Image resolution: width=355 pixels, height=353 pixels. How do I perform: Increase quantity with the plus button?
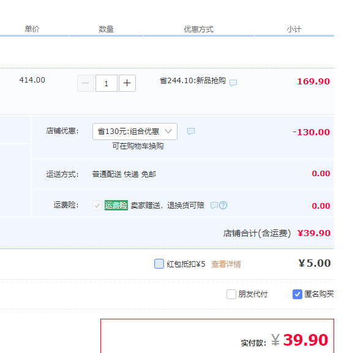(127, 83)
